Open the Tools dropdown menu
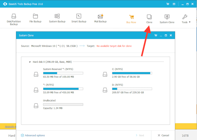The width and height of the screenshot is (197, 140). coord(186,19)
